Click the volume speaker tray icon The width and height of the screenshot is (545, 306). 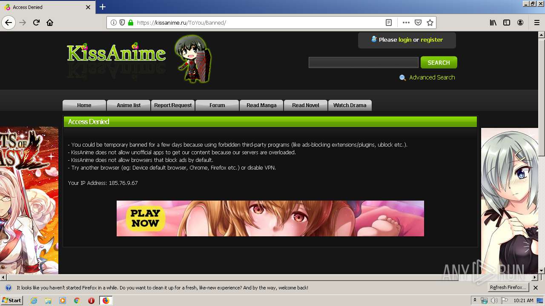pyautogui.click(x=494, y=300)
